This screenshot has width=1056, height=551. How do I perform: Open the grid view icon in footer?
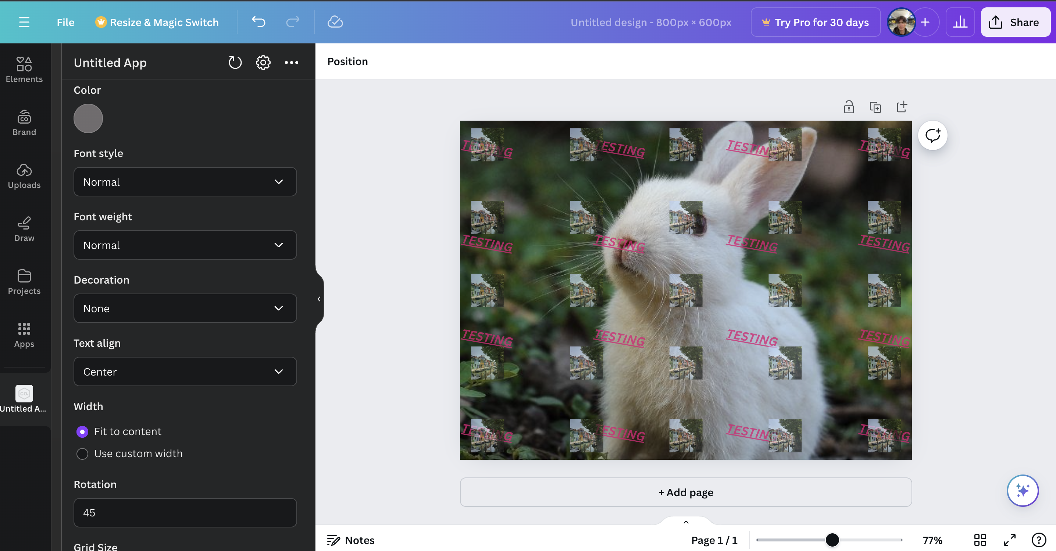(x=980, y=540)
